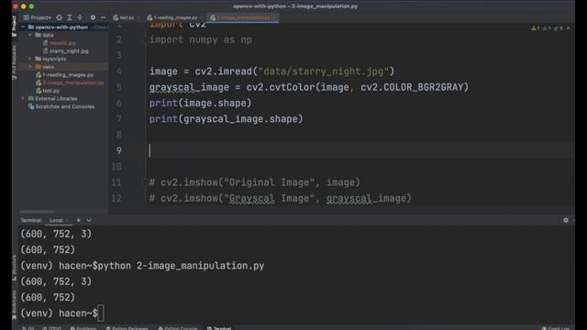
Task: Click the Terminal tool window button
Action: point(219,328)
